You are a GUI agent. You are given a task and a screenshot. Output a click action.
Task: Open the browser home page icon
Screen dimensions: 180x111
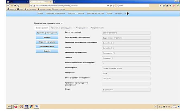[x=18, y=6]
